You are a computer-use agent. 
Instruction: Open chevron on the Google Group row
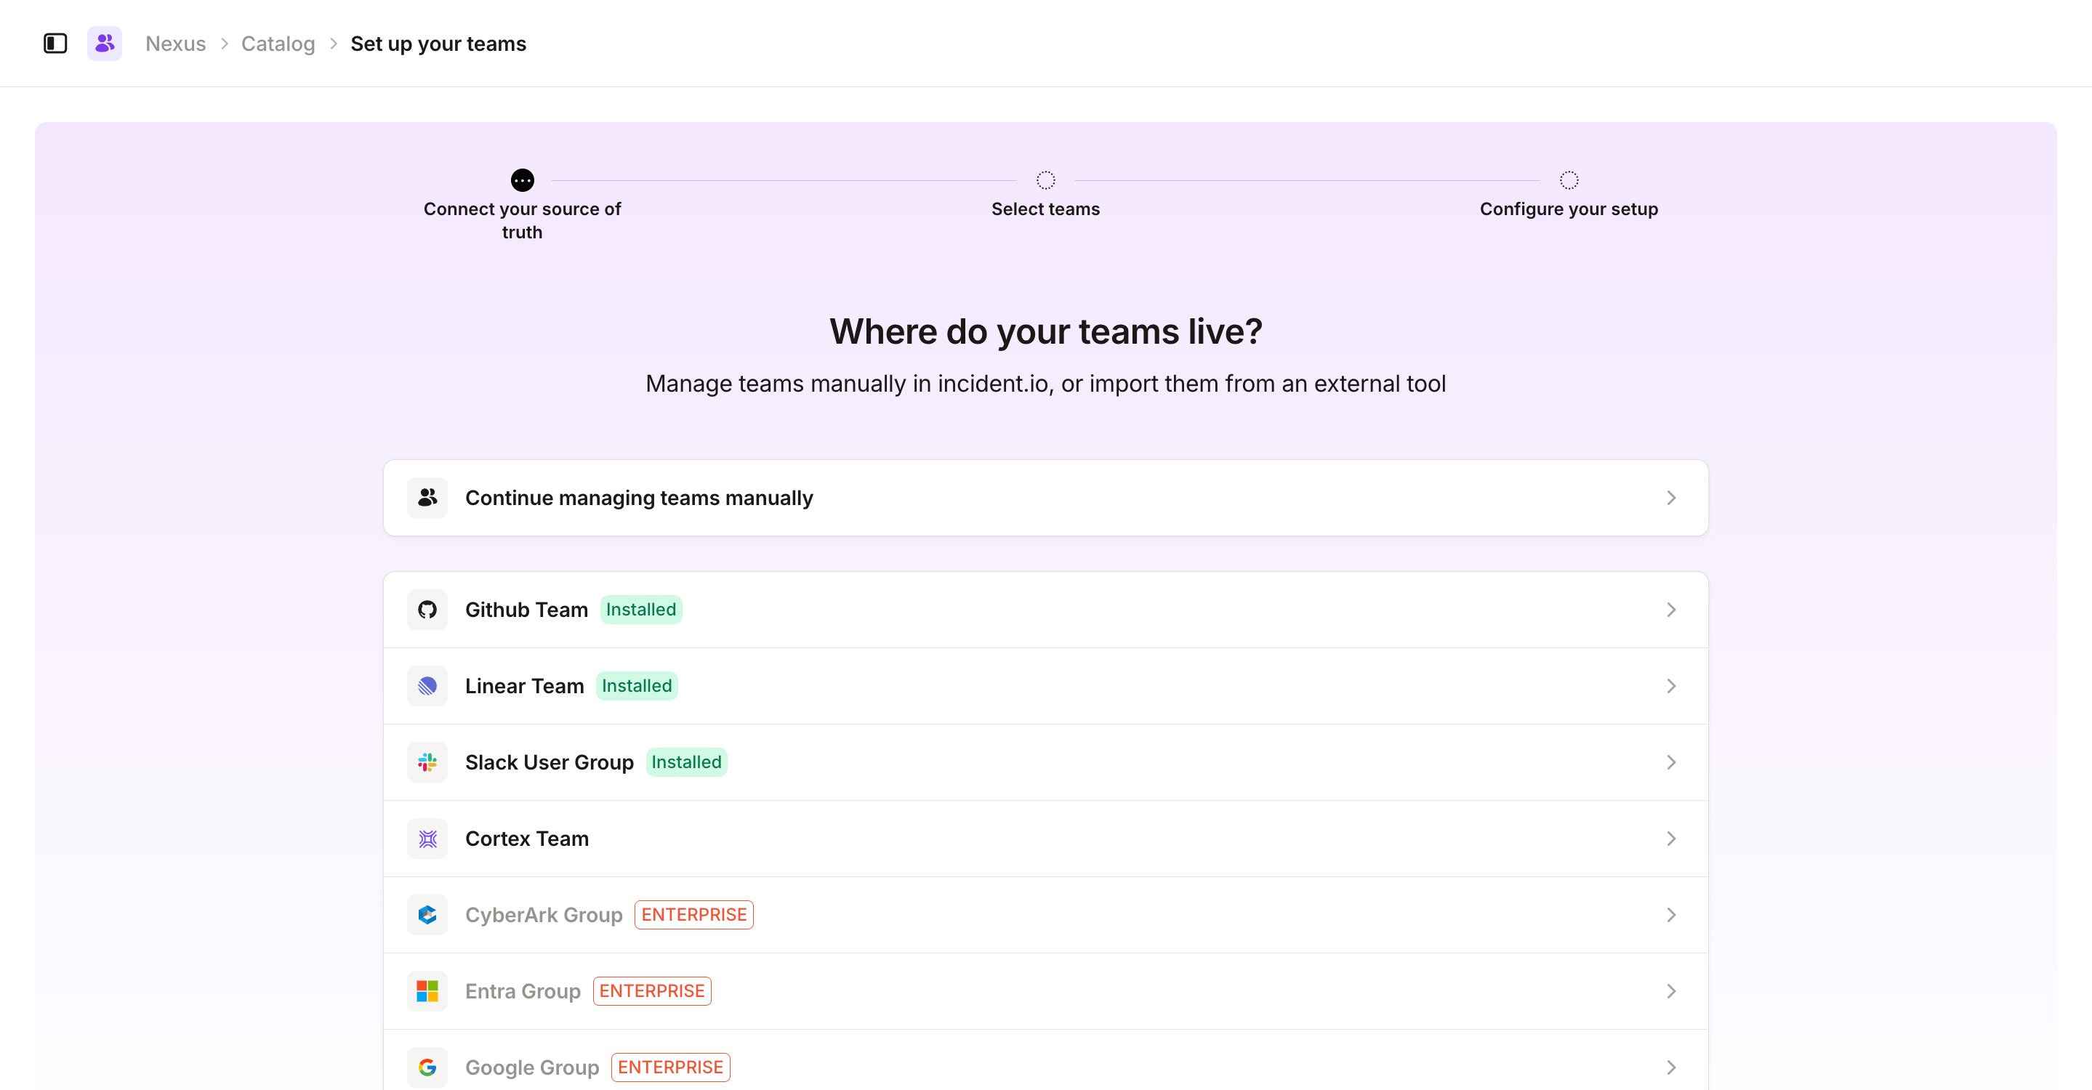pyautogui.click(x=1671, y=1067)
